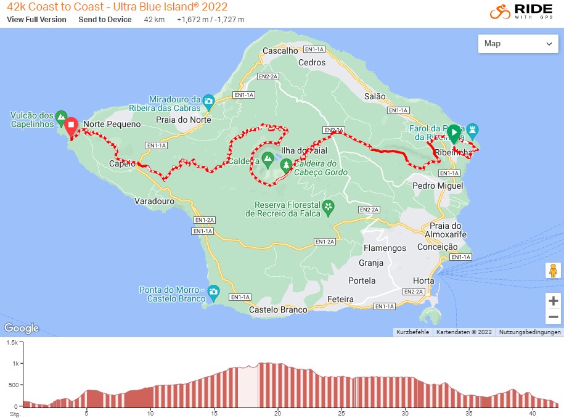564x418 pixels.
Task: Click the Farol da Ribeirinha lighthouse pin
Action: click(x=472, y=131)
